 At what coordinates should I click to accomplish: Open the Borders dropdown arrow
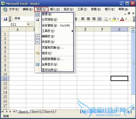click(110, 19)
